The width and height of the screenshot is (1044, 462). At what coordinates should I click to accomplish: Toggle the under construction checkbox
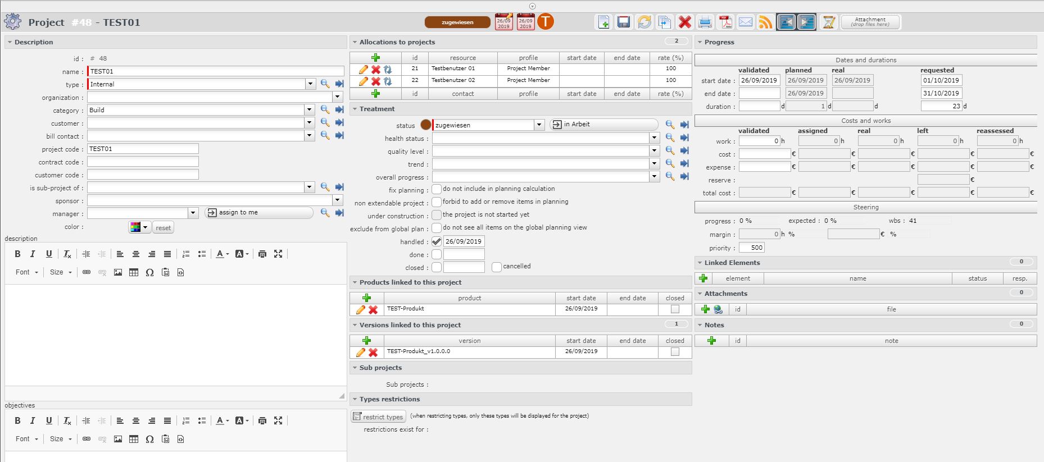437,216
